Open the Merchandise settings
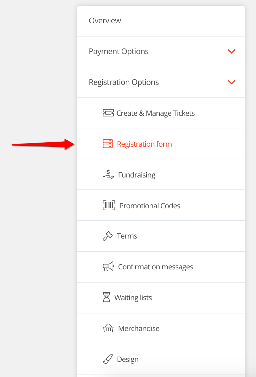This screenshot has width=256, height=377. click(x=139, y=328)
